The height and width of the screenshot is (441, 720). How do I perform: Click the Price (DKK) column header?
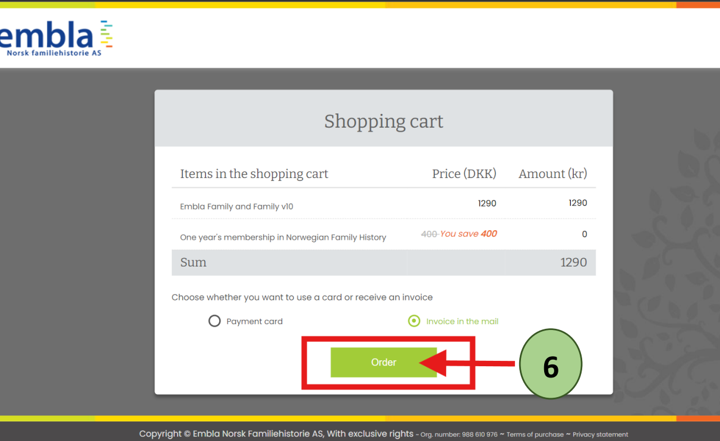point(464,174)
